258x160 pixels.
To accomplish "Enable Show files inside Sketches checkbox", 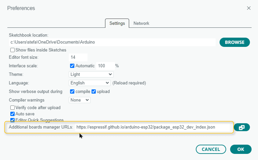I will (x=13, y=50).
